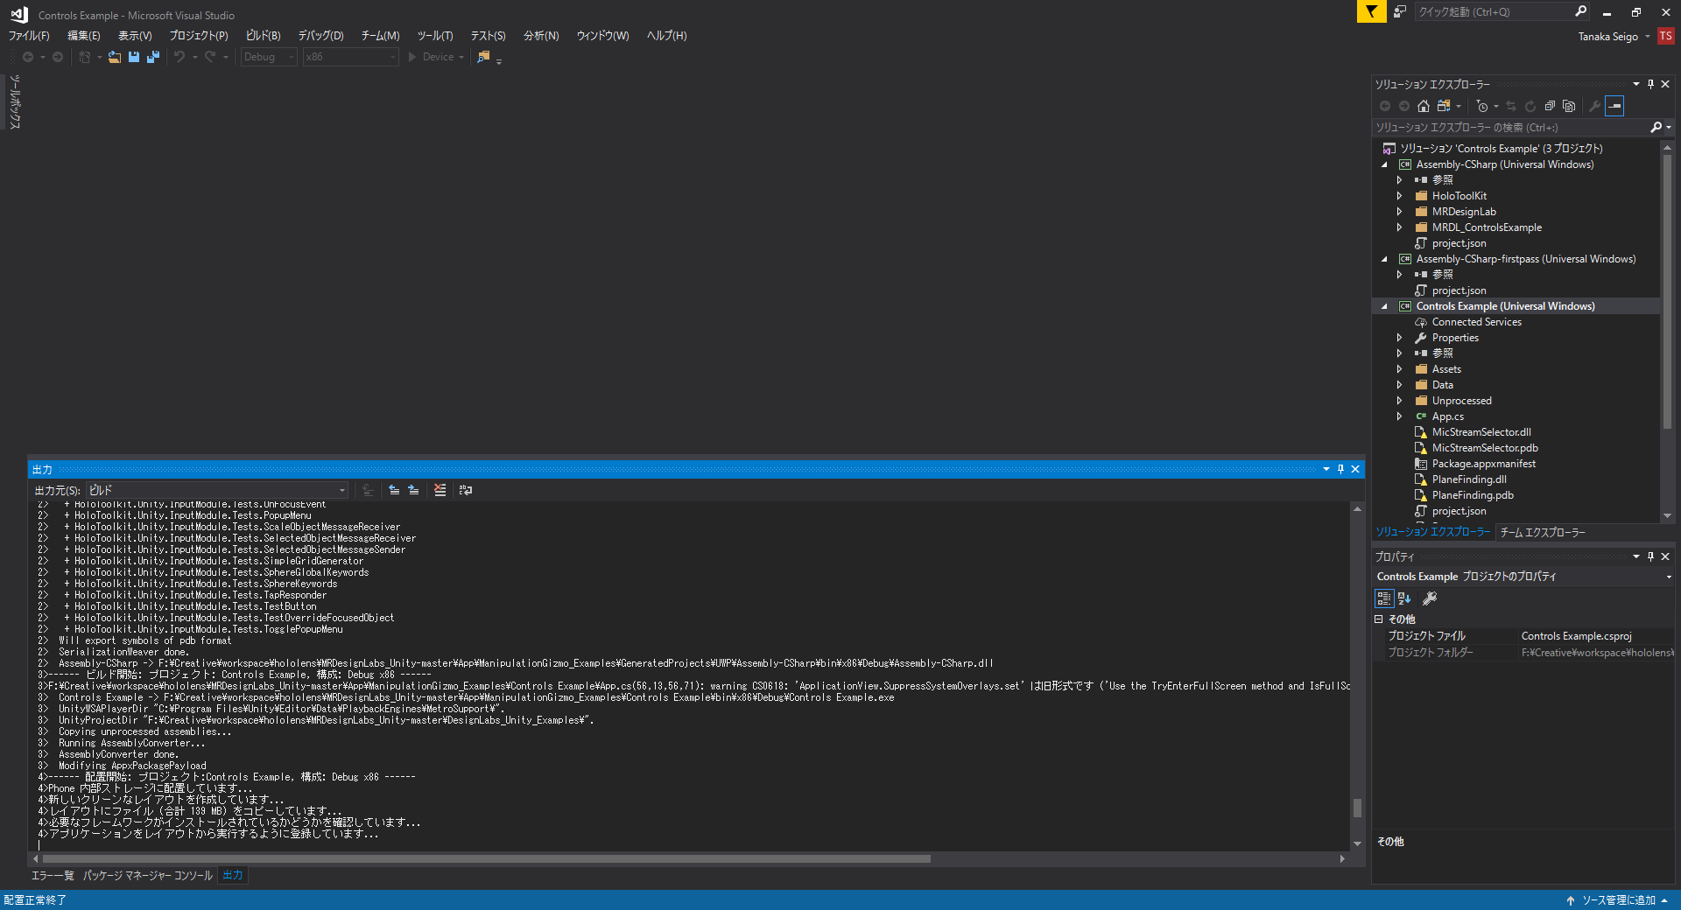This screenshot has width=1681, height=910.
Task: Click the Open File toolbar icon
Action: pyautogui.click(x=115, y=57)
